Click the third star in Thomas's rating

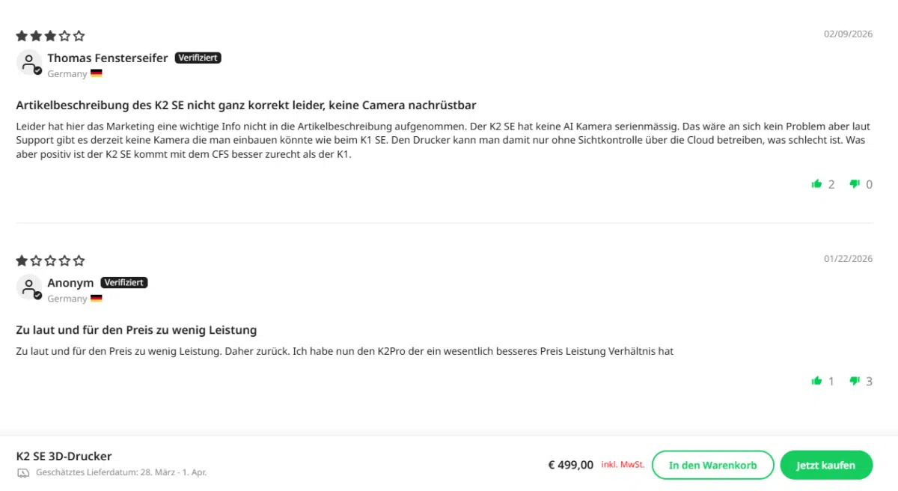point(50,35)
